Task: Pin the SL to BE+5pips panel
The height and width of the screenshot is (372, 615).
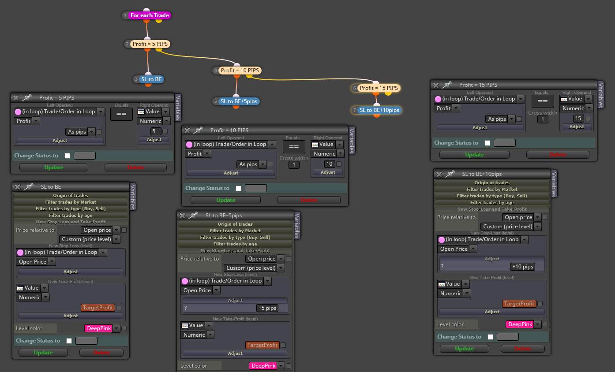Action: pyautogui.click(x=193, y=216)
